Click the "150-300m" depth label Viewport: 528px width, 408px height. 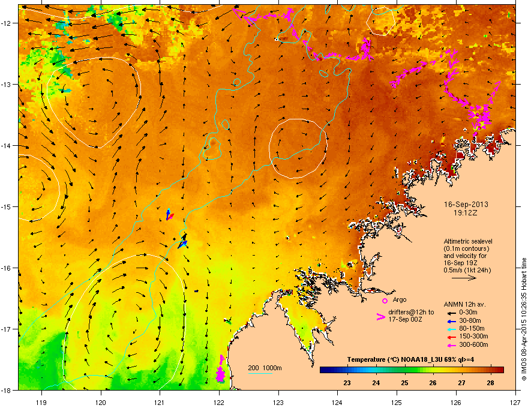click(x=473, y=336)
